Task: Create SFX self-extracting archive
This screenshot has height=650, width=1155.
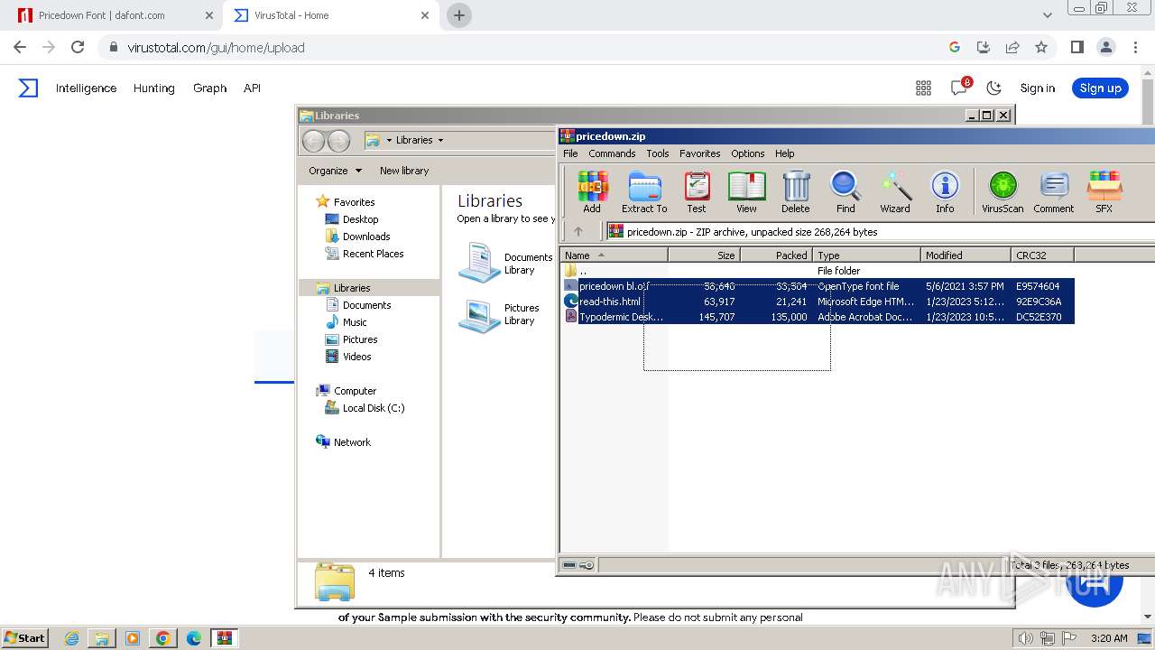Action: (1104, 192)
